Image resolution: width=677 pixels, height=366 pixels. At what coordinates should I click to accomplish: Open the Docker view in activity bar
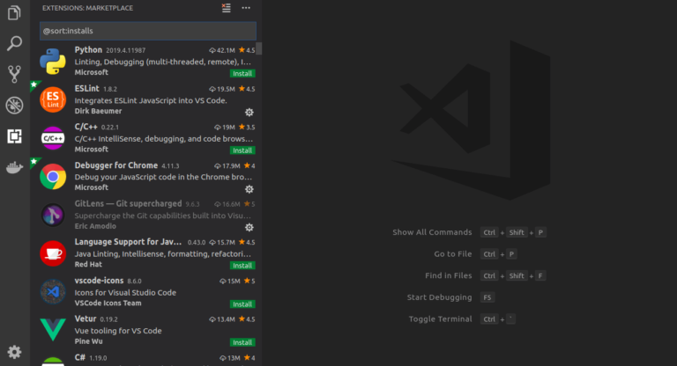click(x=14, y=167)
